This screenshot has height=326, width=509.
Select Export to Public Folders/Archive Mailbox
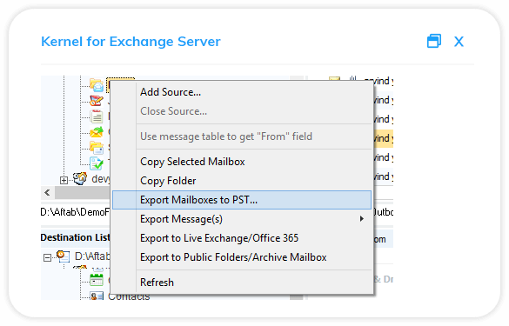click(x=242, y=257)
